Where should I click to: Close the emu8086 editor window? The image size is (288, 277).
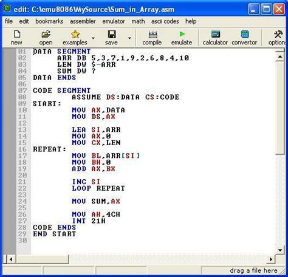coord(279,9)
